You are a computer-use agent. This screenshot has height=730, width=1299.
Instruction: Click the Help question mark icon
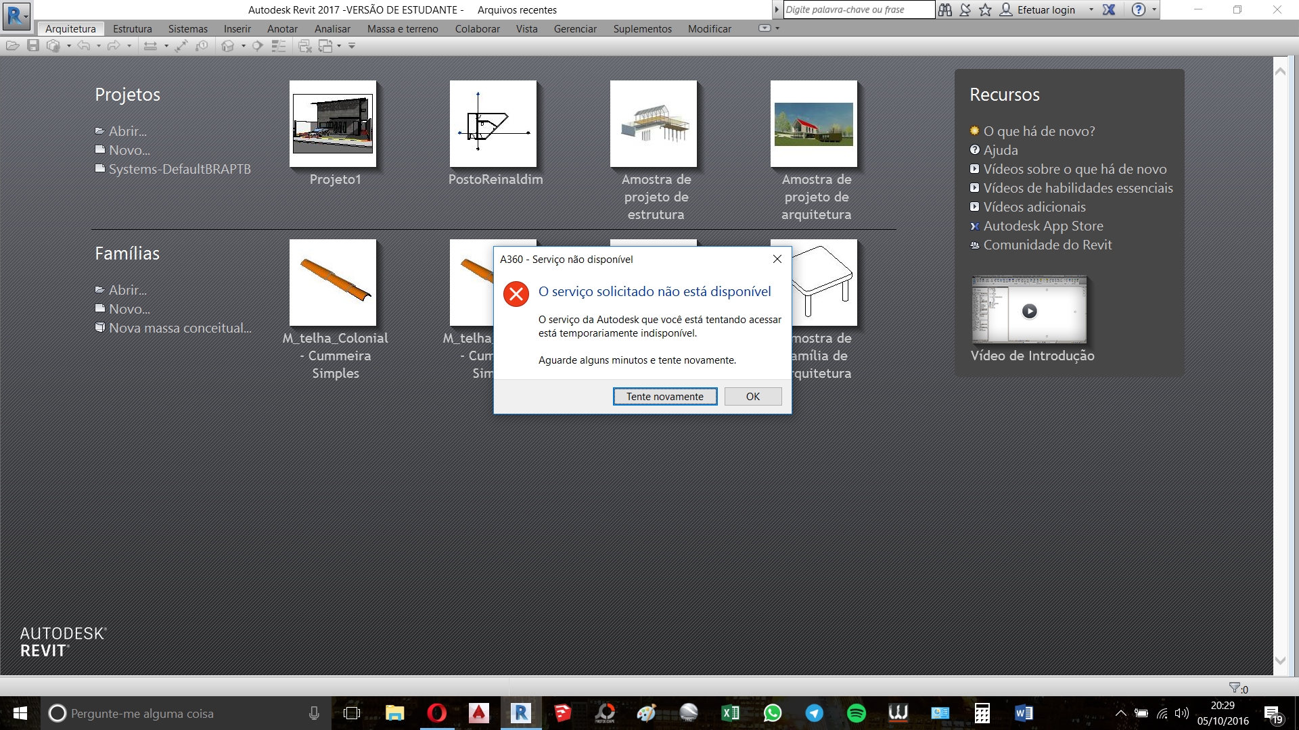pos(1139,9)
